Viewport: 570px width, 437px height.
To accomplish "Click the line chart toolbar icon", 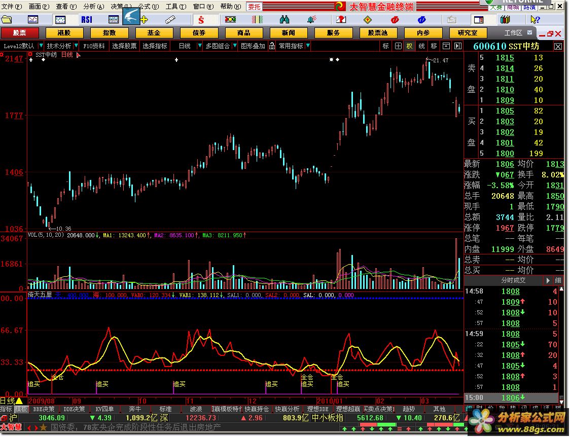I will coord(33,19).
